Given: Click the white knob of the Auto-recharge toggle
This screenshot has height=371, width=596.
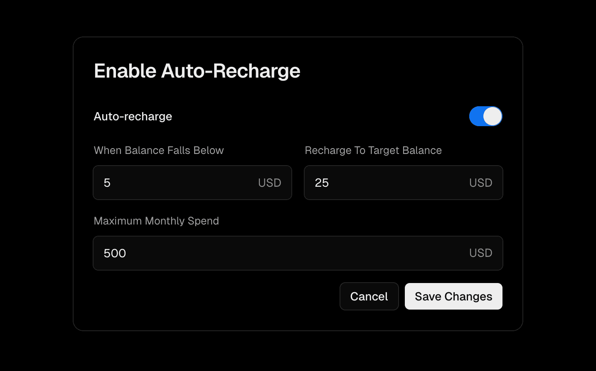Looking at the screenshot, I should pyautogui.click(x=493, y=116).
